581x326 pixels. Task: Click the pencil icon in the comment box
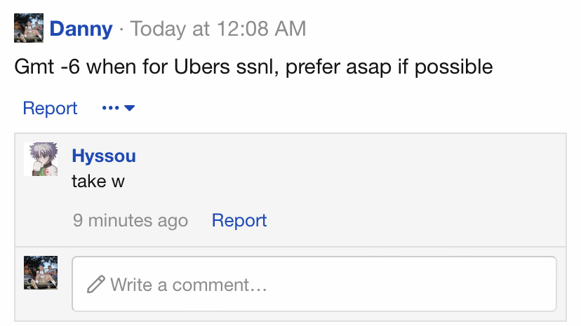pos(96,284)
